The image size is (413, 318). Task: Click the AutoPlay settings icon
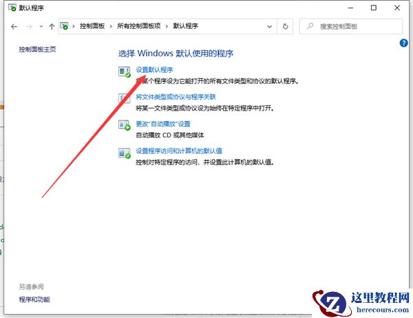[125, 126]
